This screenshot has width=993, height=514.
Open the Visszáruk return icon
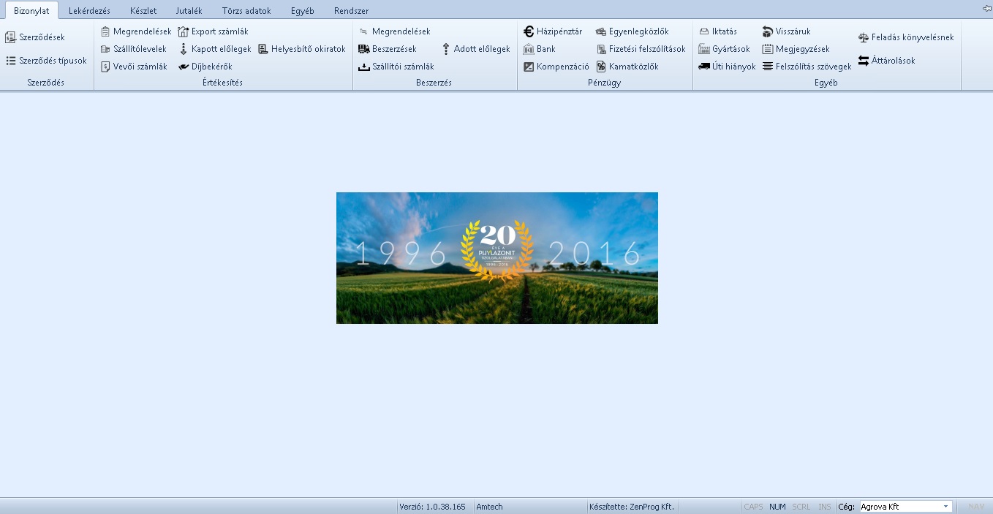pos(768,31)
